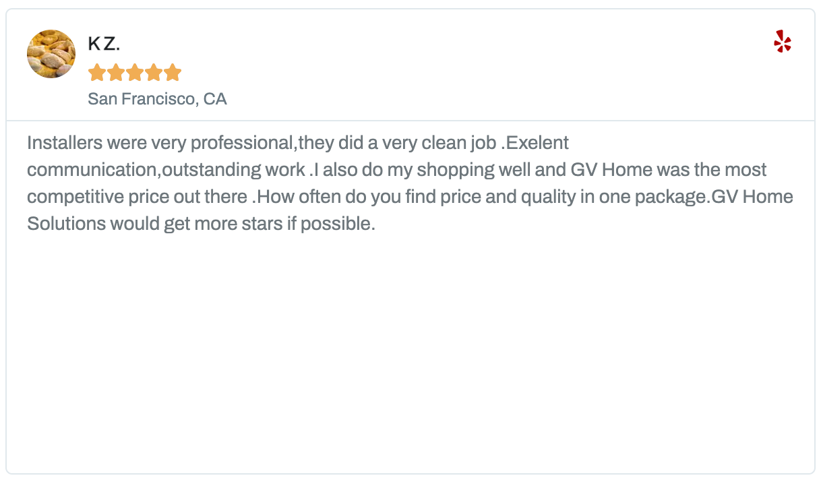Click the third rating star

coord(135,72)
